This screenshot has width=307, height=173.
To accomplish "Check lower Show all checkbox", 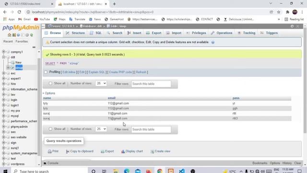I will [50, 129].
